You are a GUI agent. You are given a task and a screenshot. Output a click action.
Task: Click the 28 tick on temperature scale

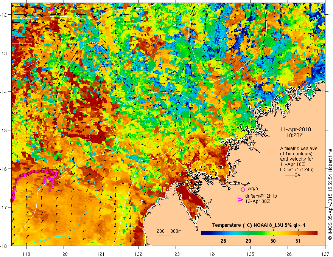[x=223, y=241]
